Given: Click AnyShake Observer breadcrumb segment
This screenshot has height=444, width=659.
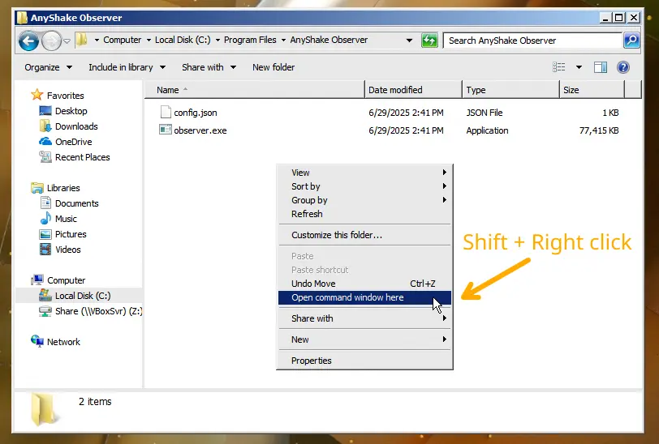Looking at the screenshot, I should [x=329, y=40].
